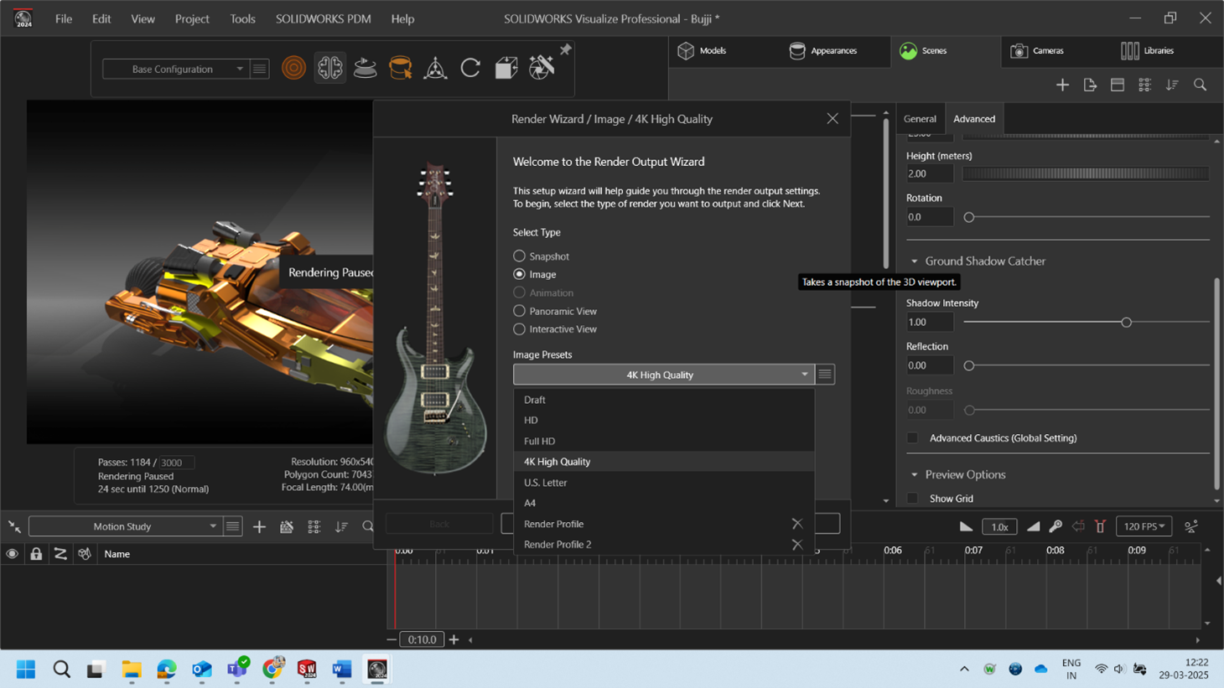Select the turntable tool in toolbar
This screenshot has height=688, width=1224.
pyautogui.click(x=365, y=68)
